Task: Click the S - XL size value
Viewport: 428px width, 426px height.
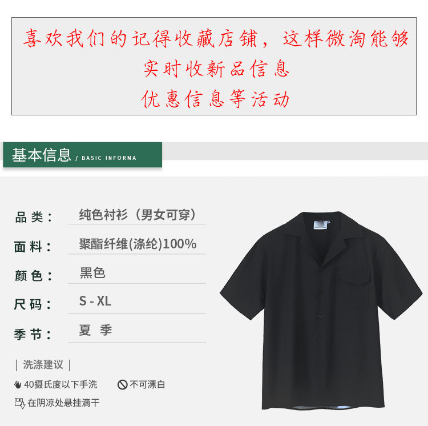Action: tap(95, 301)
